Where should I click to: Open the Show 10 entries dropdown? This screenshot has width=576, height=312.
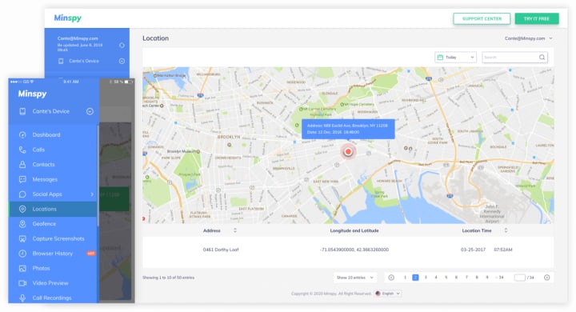coord(355,278)
